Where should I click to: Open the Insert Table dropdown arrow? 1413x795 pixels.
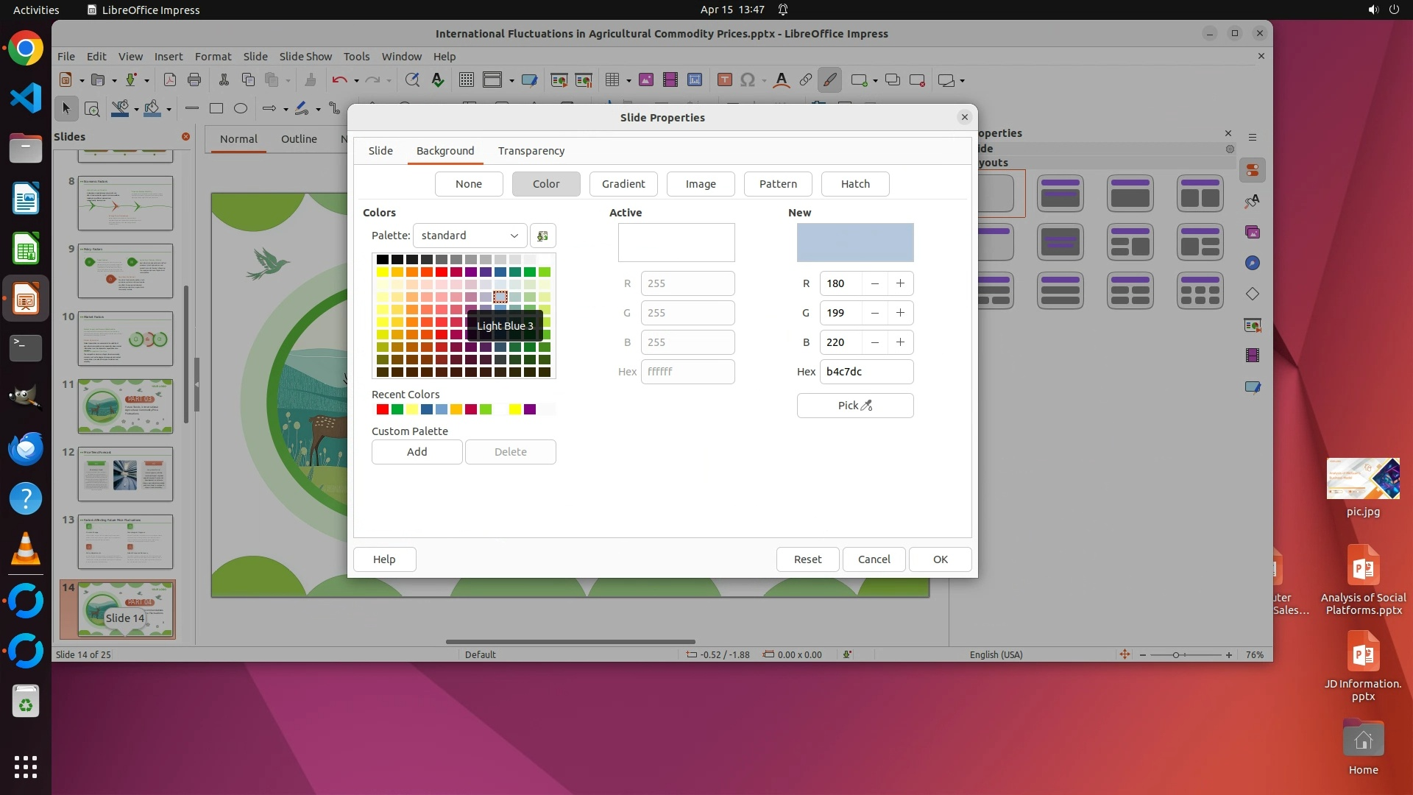(x=628, y=81)
